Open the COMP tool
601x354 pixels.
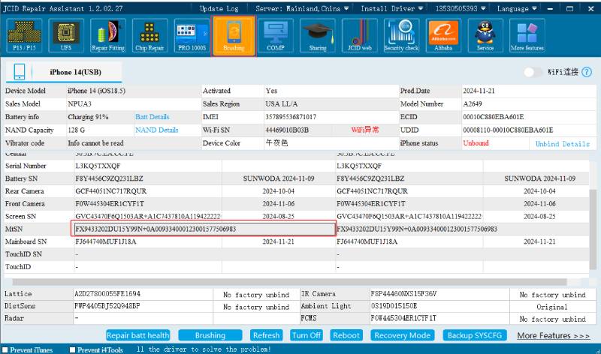pos(276,35)
